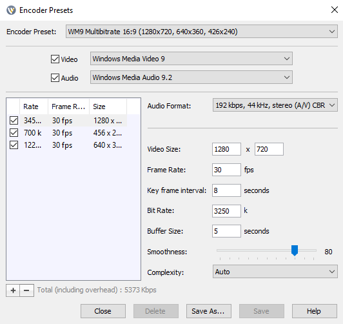The image size is (343, 324).
Task: Click the Key frame interval field
Action: (x=226, y=190)
